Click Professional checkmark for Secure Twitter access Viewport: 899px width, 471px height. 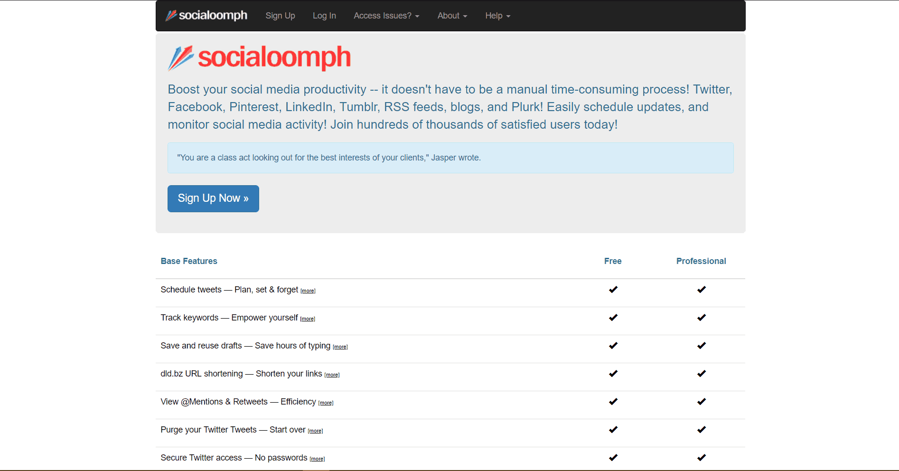click(702, 457)
